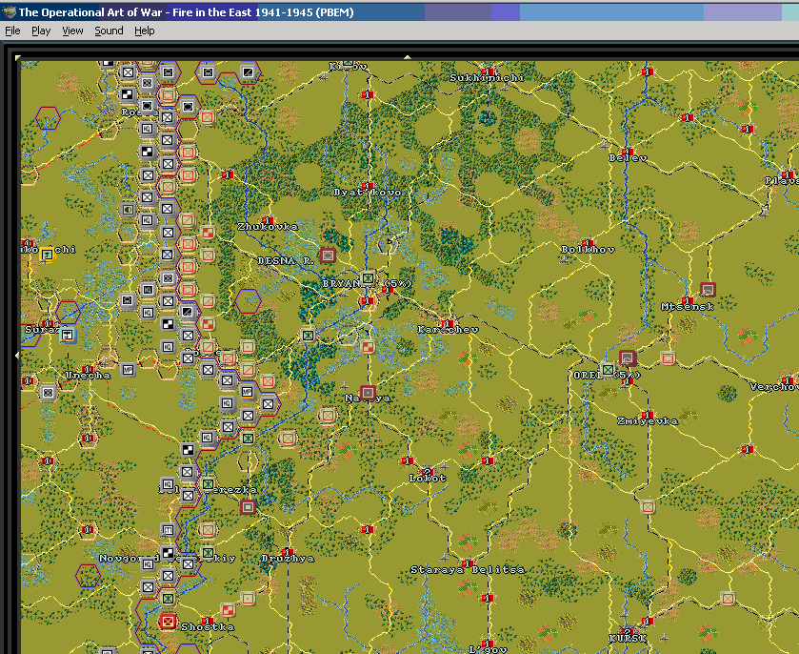The height and width of the screenshot is (654, 799).
Task: Select the red-checkered armor unit south of Bryansk
Action: pyautogui.click(x=368, y=347)
